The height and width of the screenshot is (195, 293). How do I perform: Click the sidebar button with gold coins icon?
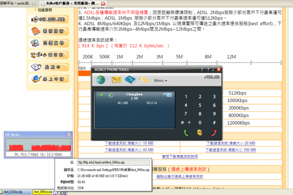[48, 55]
